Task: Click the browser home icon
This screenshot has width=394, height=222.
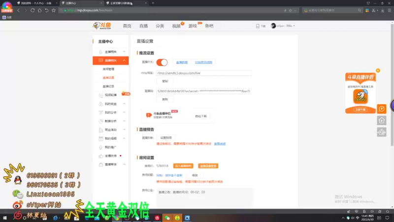Action: tap(39, 10)
